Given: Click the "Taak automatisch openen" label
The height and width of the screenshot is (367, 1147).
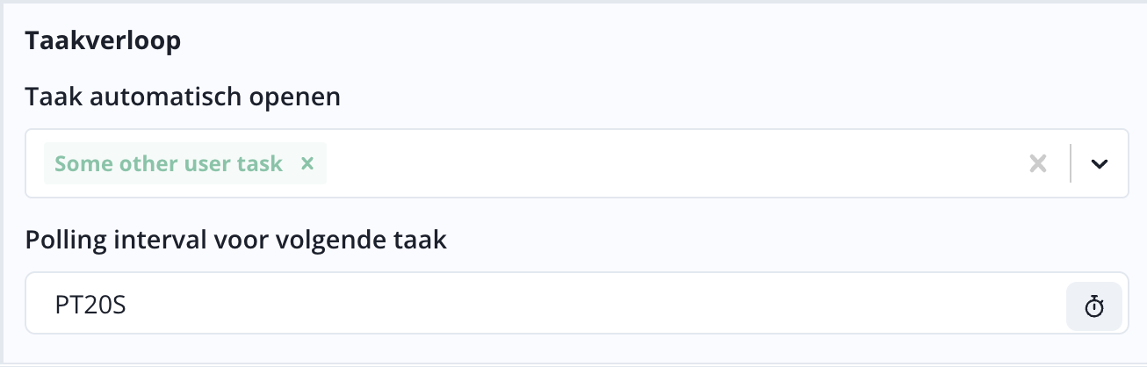Looking at the screenshot, I should tap(183, 97).
